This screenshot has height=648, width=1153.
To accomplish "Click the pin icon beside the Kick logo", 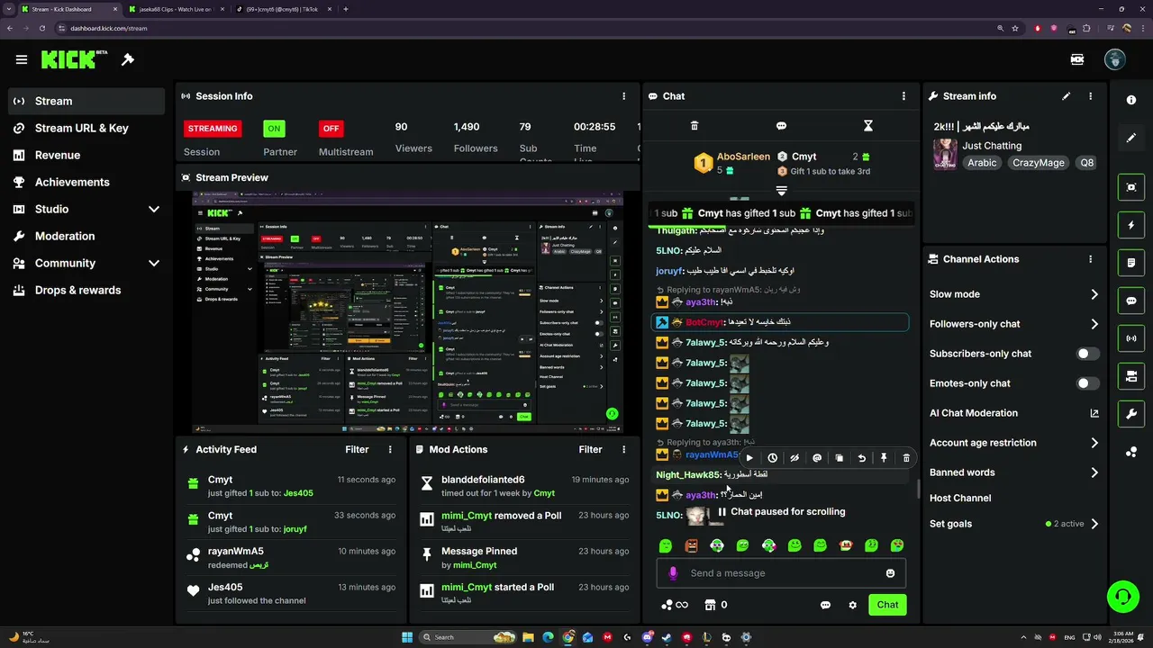I will tap(128, 59).
